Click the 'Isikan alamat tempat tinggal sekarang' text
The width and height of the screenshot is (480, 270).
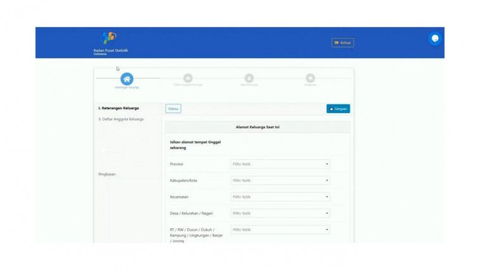pyautogui.click(x=195, y=145)
